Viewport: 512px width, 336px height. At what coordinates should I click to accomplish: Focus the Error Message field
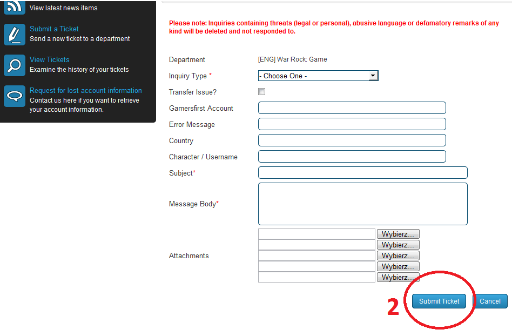[x=352, y=124]
